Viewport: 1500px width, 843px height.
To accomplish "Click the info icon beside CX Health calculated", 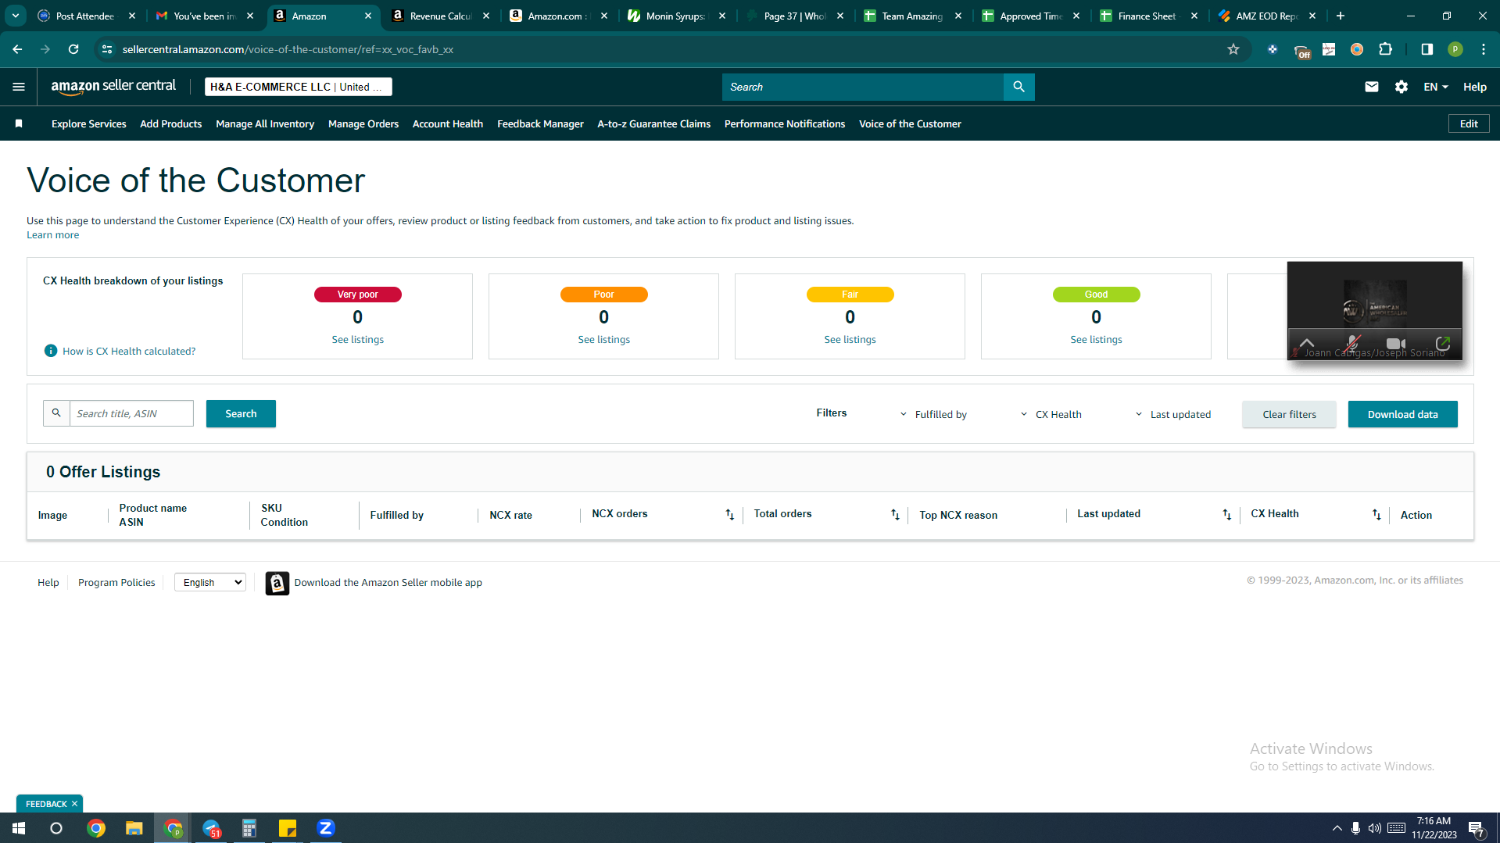I will coord(51,351).
